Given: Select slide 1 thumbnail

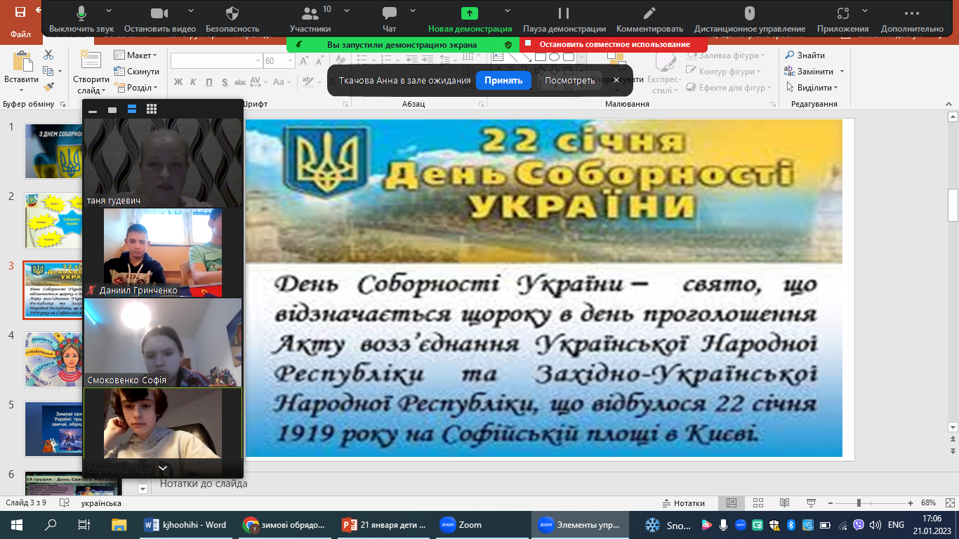Looking at the screenshot, I should pyautogui.click(x=53, y=152).
